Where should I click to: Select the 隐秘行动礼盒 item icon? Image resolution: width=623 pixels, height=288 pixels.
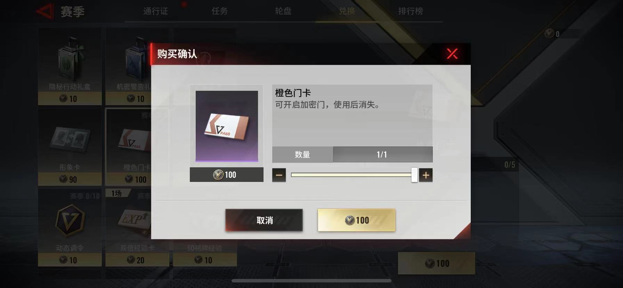70,58
